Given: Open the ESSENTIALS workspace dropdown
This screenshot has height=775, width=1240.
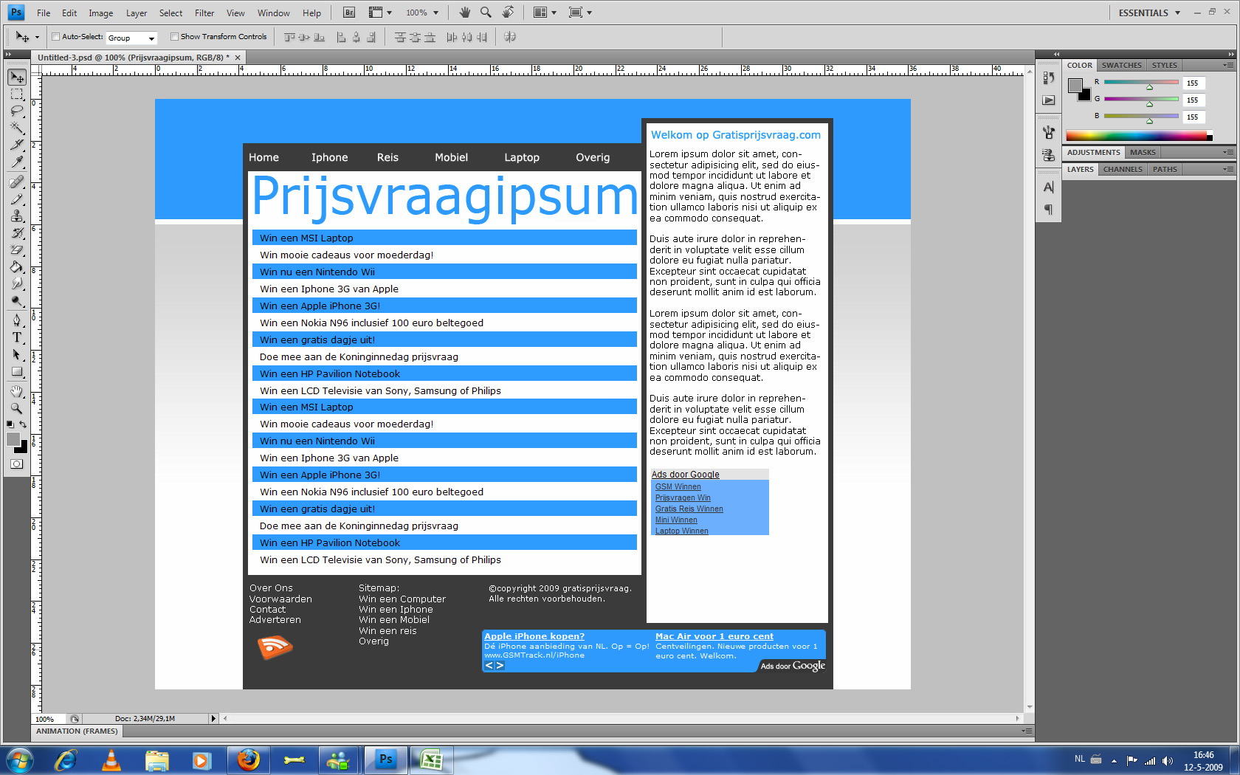Looking at the screenshot, I should click(1149, 13).
